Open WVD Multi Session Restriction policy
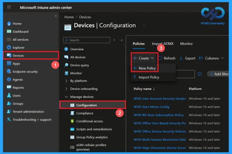 [x=160, y=139]
